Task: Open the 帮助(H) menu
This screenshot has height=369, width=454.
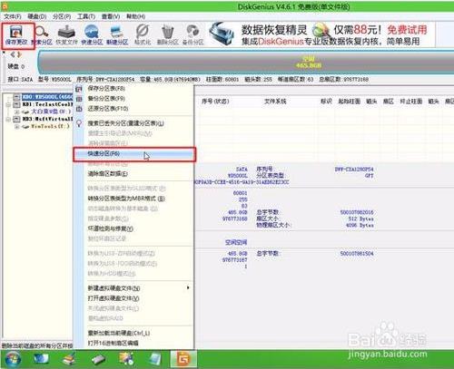Action: [x=135, y=16]
